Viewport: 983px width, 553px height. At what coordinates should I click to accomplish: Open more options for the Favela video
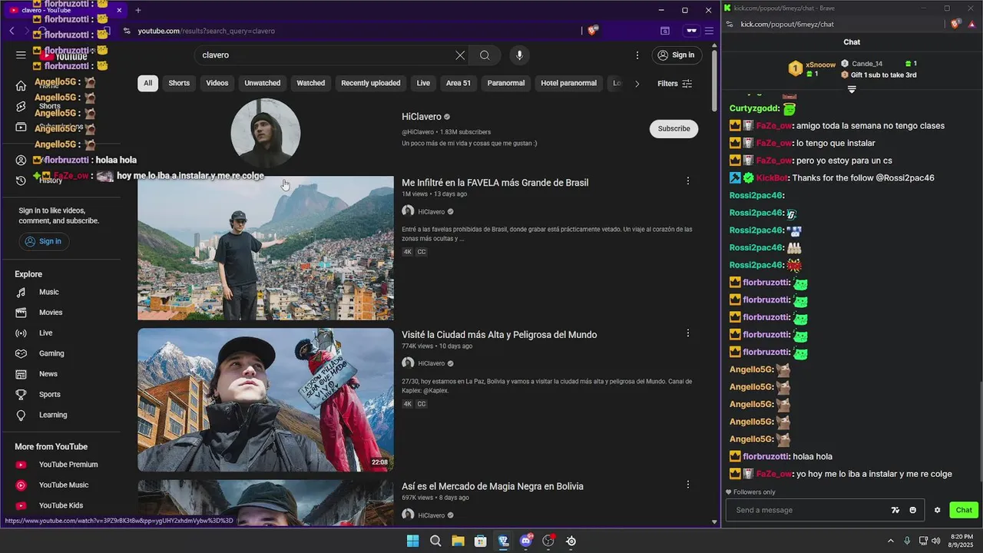tap(687, 181)
